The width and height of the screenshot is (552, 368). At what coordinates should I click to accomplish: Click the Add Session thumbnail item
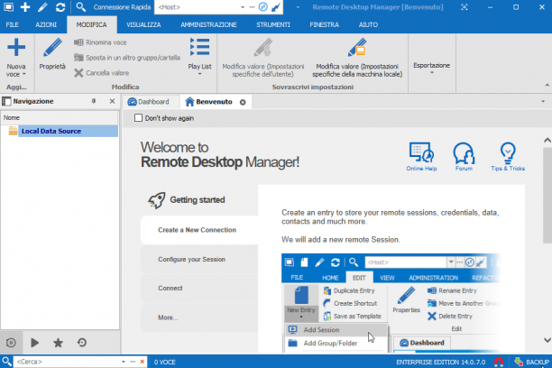click(336, 329)
